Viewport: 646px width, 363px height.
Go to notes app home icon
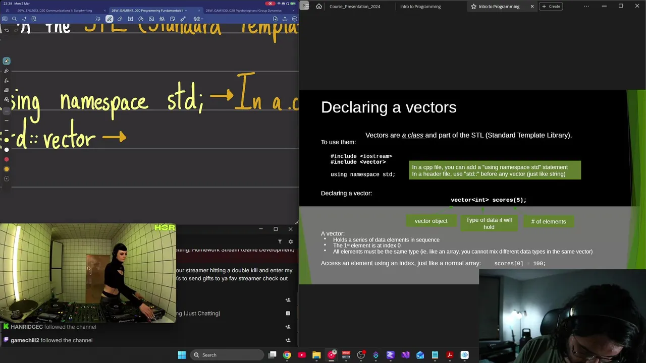coord(7,11)
